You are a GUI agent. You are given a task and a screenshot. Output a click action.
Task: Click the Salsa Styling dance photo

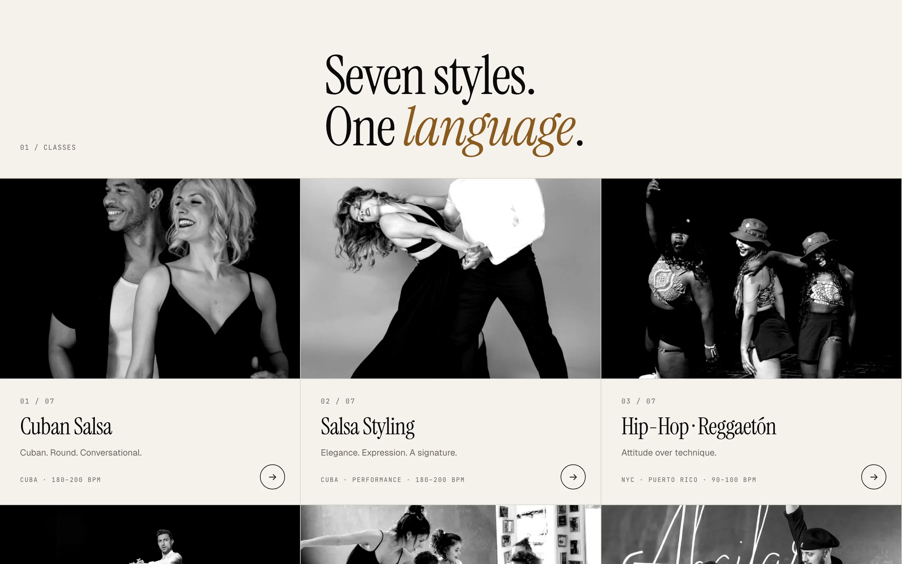click(451, 279)
